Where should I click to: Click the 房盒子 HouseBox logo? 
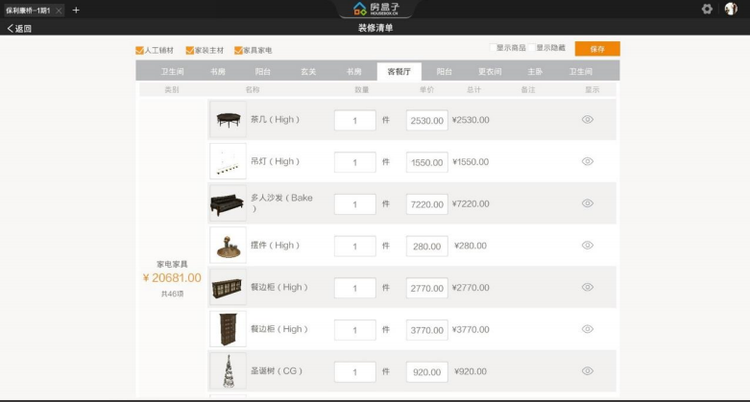coord(375,8)
